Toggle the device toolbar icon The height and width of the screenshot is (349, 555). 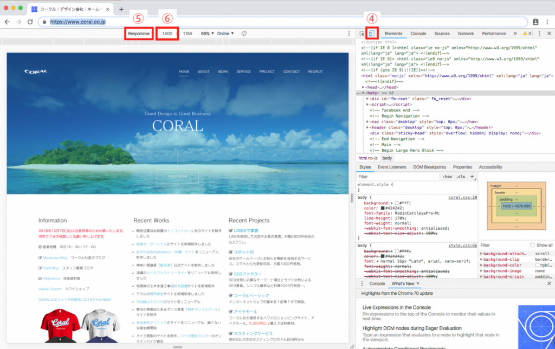tap(372, 34)
